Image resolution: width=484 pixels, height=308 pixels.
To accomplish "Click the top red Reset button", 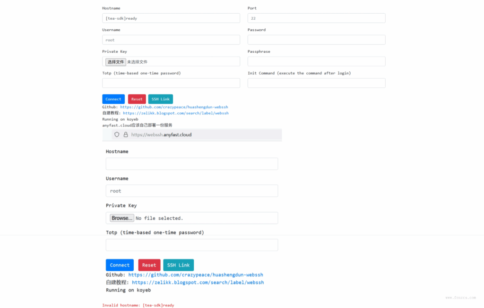I will (137, 99).
